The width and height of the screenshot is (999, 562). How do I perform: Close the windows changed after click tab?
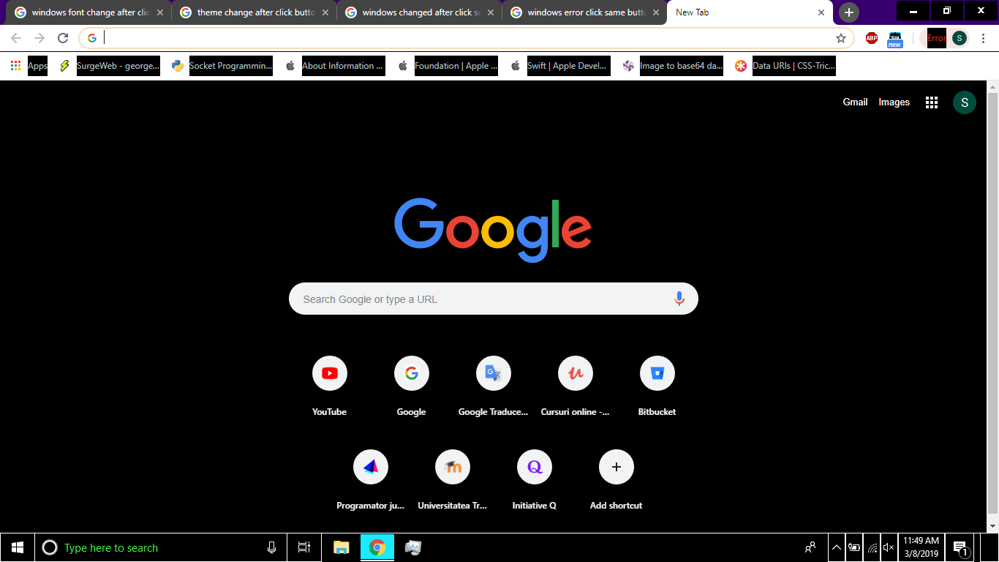tap(491, 12)
